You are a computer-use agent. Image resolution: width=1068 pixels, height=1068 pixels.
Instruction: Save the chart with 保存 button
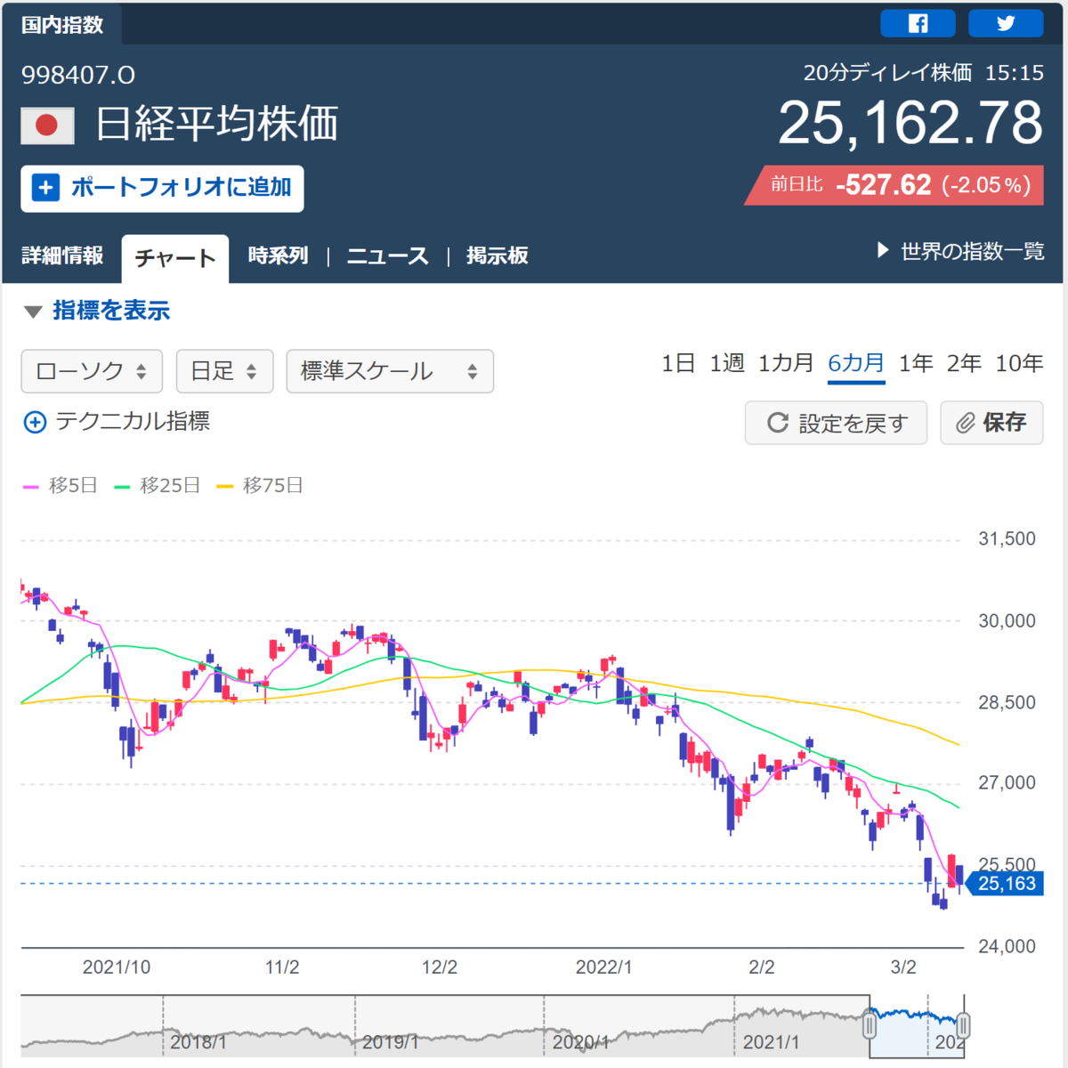click(x=991, y=423)
